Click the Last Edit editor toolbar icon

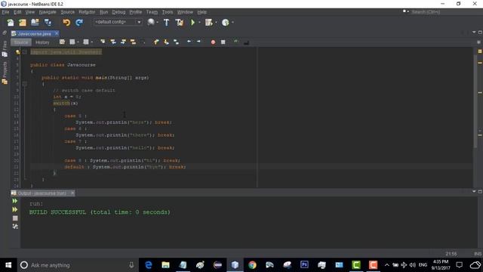[62, 42]
